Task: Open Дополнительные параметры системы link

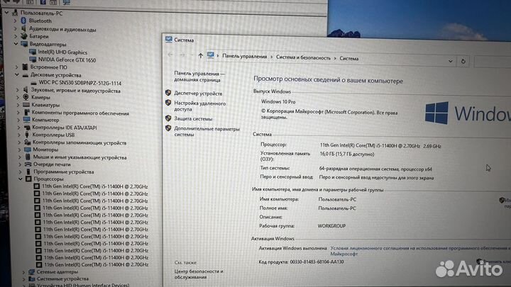Action: [x=207, y=132]
